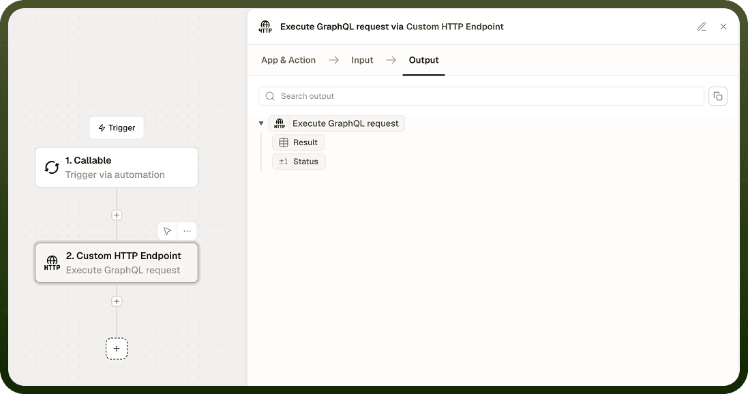Image resolution: width=748 pixels, height=394 pixels.
Task: Switch to the Input tab
Action: pyautogui.click(x=362, y=60)
